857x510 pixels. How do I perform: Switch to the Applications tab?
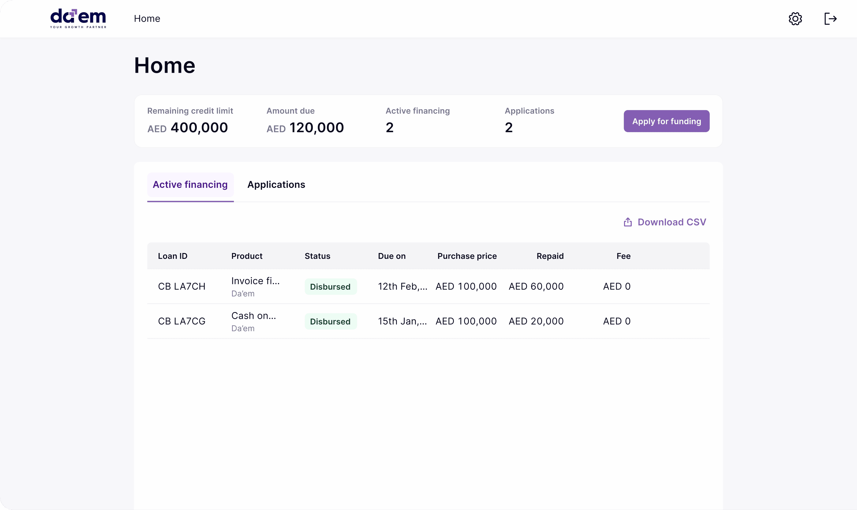pos(276,184)
